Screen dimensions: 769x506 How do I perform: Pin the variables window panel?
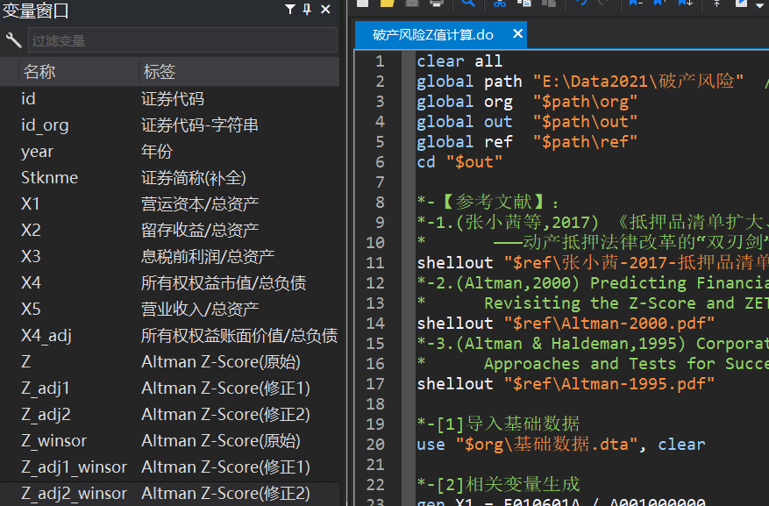point(307,10)
